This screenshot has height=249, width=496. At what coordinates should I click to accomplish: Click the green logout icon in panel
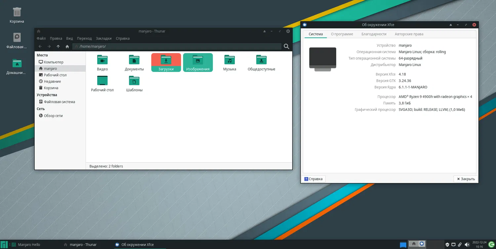tap(491, 244)
